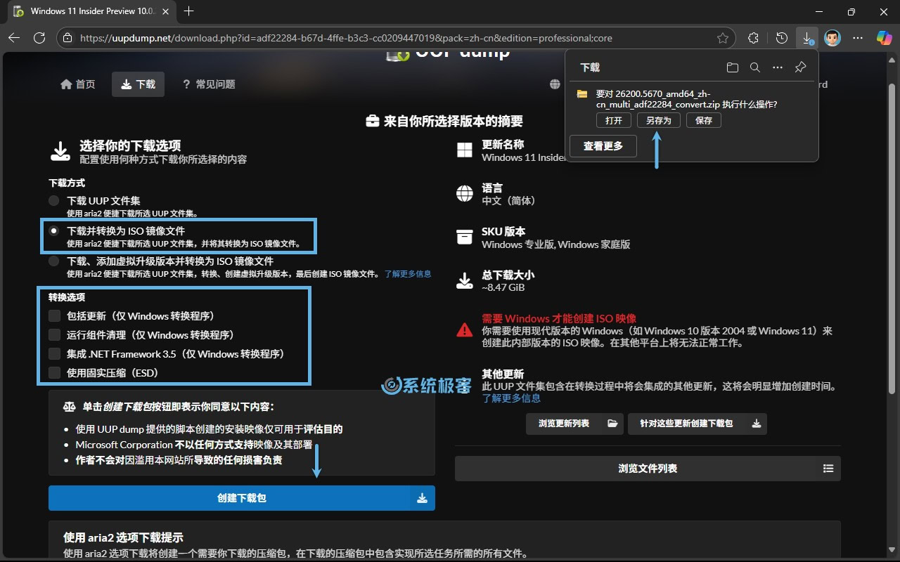Open the 常见问题 navigation item
Image resolution: width=900 pixels, height=562 pixels.
209,84
